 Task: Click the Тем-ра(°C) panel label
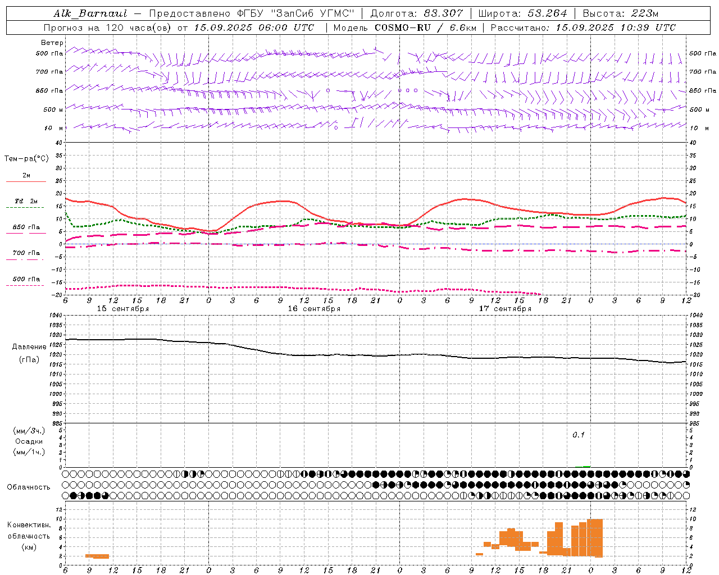coord(26,159)
